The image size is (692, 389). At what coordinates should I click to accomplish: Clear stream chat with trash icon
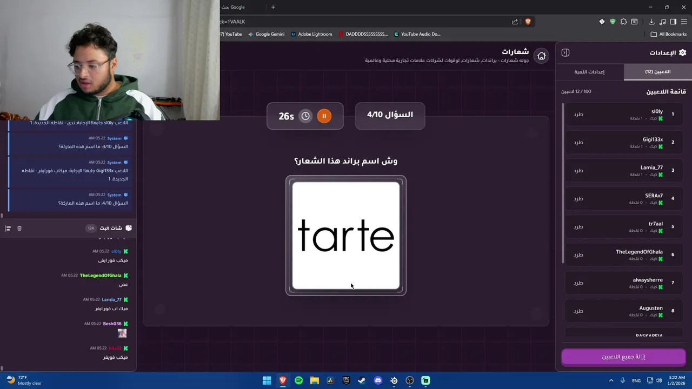pos(19,229)
